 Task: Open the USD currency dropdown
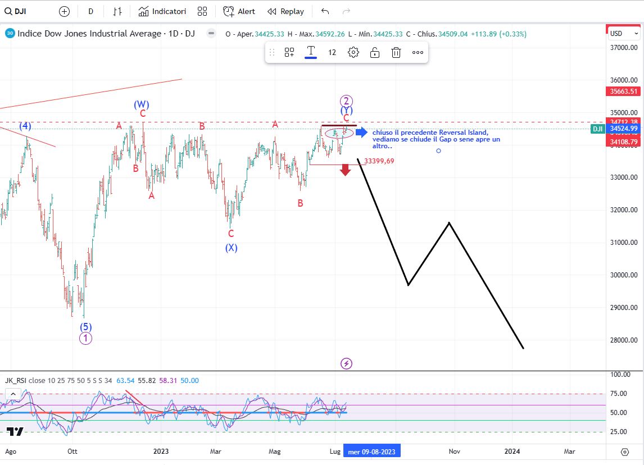pyautogui.click(x=624, y=34)
